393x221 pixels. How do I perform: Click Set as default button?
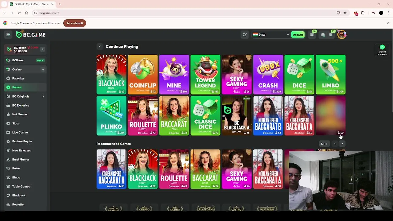(75, 23)
